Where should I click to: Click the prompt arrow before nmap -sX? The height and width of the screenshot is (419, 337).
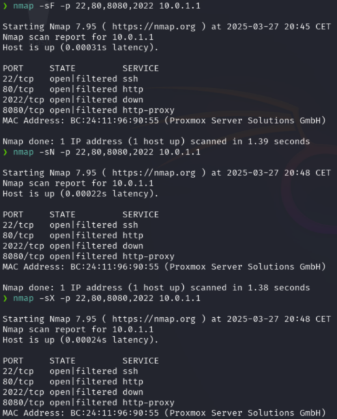5,298
